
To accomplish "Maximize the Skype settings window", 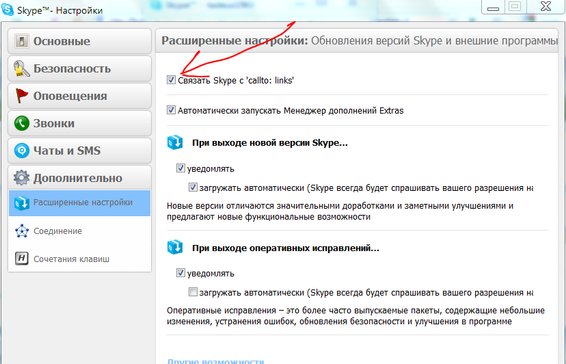I will (515, 7).
